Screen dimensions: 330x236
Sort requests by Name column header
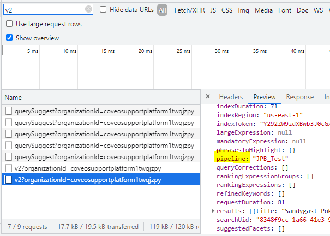coord(13,97)
